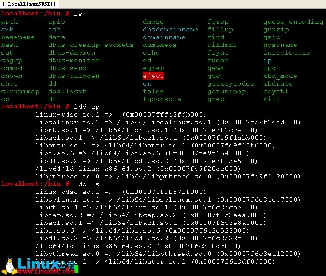Click the fsync file name

(x=218, y=52)
